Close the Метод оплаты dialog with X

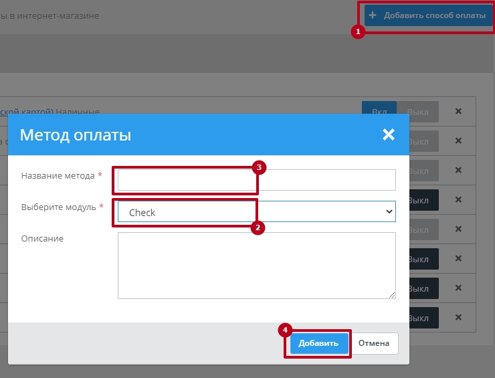tap(388, 134)
